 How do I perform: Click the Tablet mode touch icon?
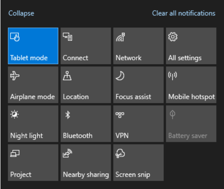[x=15, y=37]
